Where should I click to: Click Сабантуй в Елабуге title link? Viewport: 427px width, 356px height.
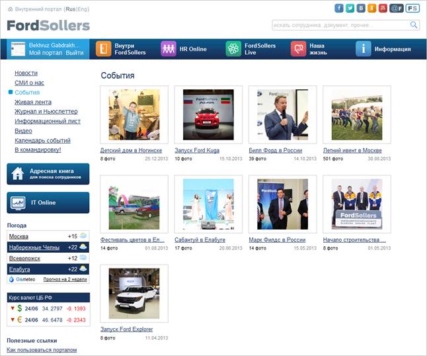200,240
